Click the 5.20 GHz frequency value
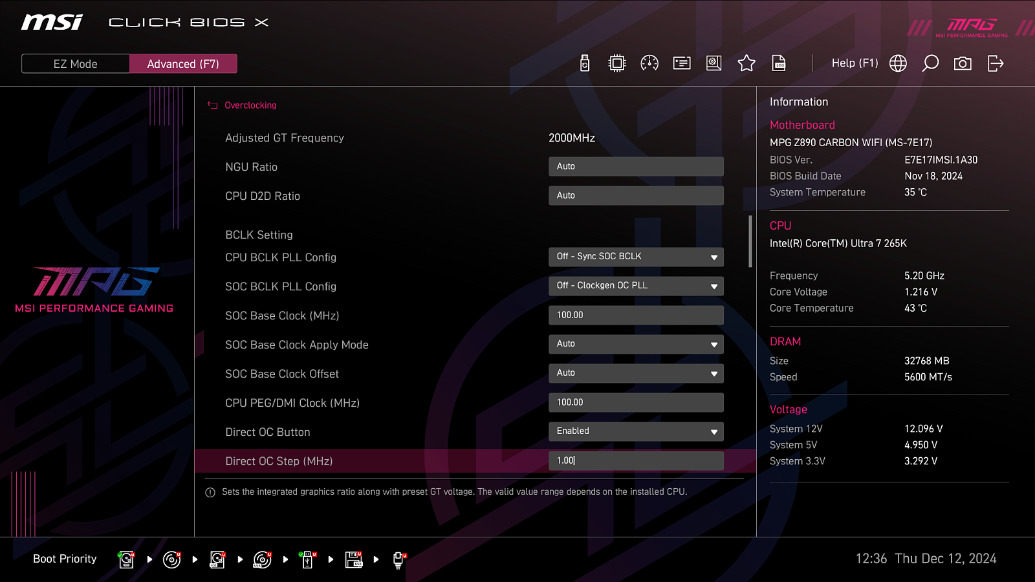 [924, 275]
